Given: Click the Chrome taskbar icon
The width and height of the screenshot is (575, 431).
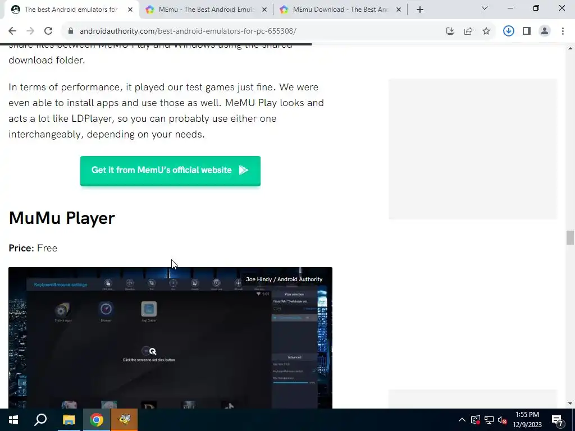Looking at the screenshot, I should tap(97, 420).
